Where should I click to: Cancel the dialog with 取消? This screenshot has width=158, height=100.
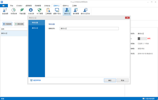pyautogui.click(x=122, y=80)
